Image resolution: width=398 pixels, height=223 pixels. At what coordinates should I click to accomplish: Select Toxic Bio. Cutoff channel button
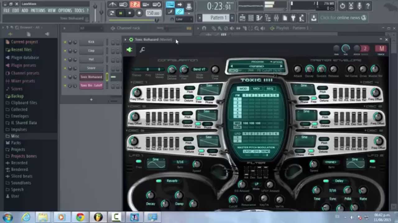click(x=91, y=85)
